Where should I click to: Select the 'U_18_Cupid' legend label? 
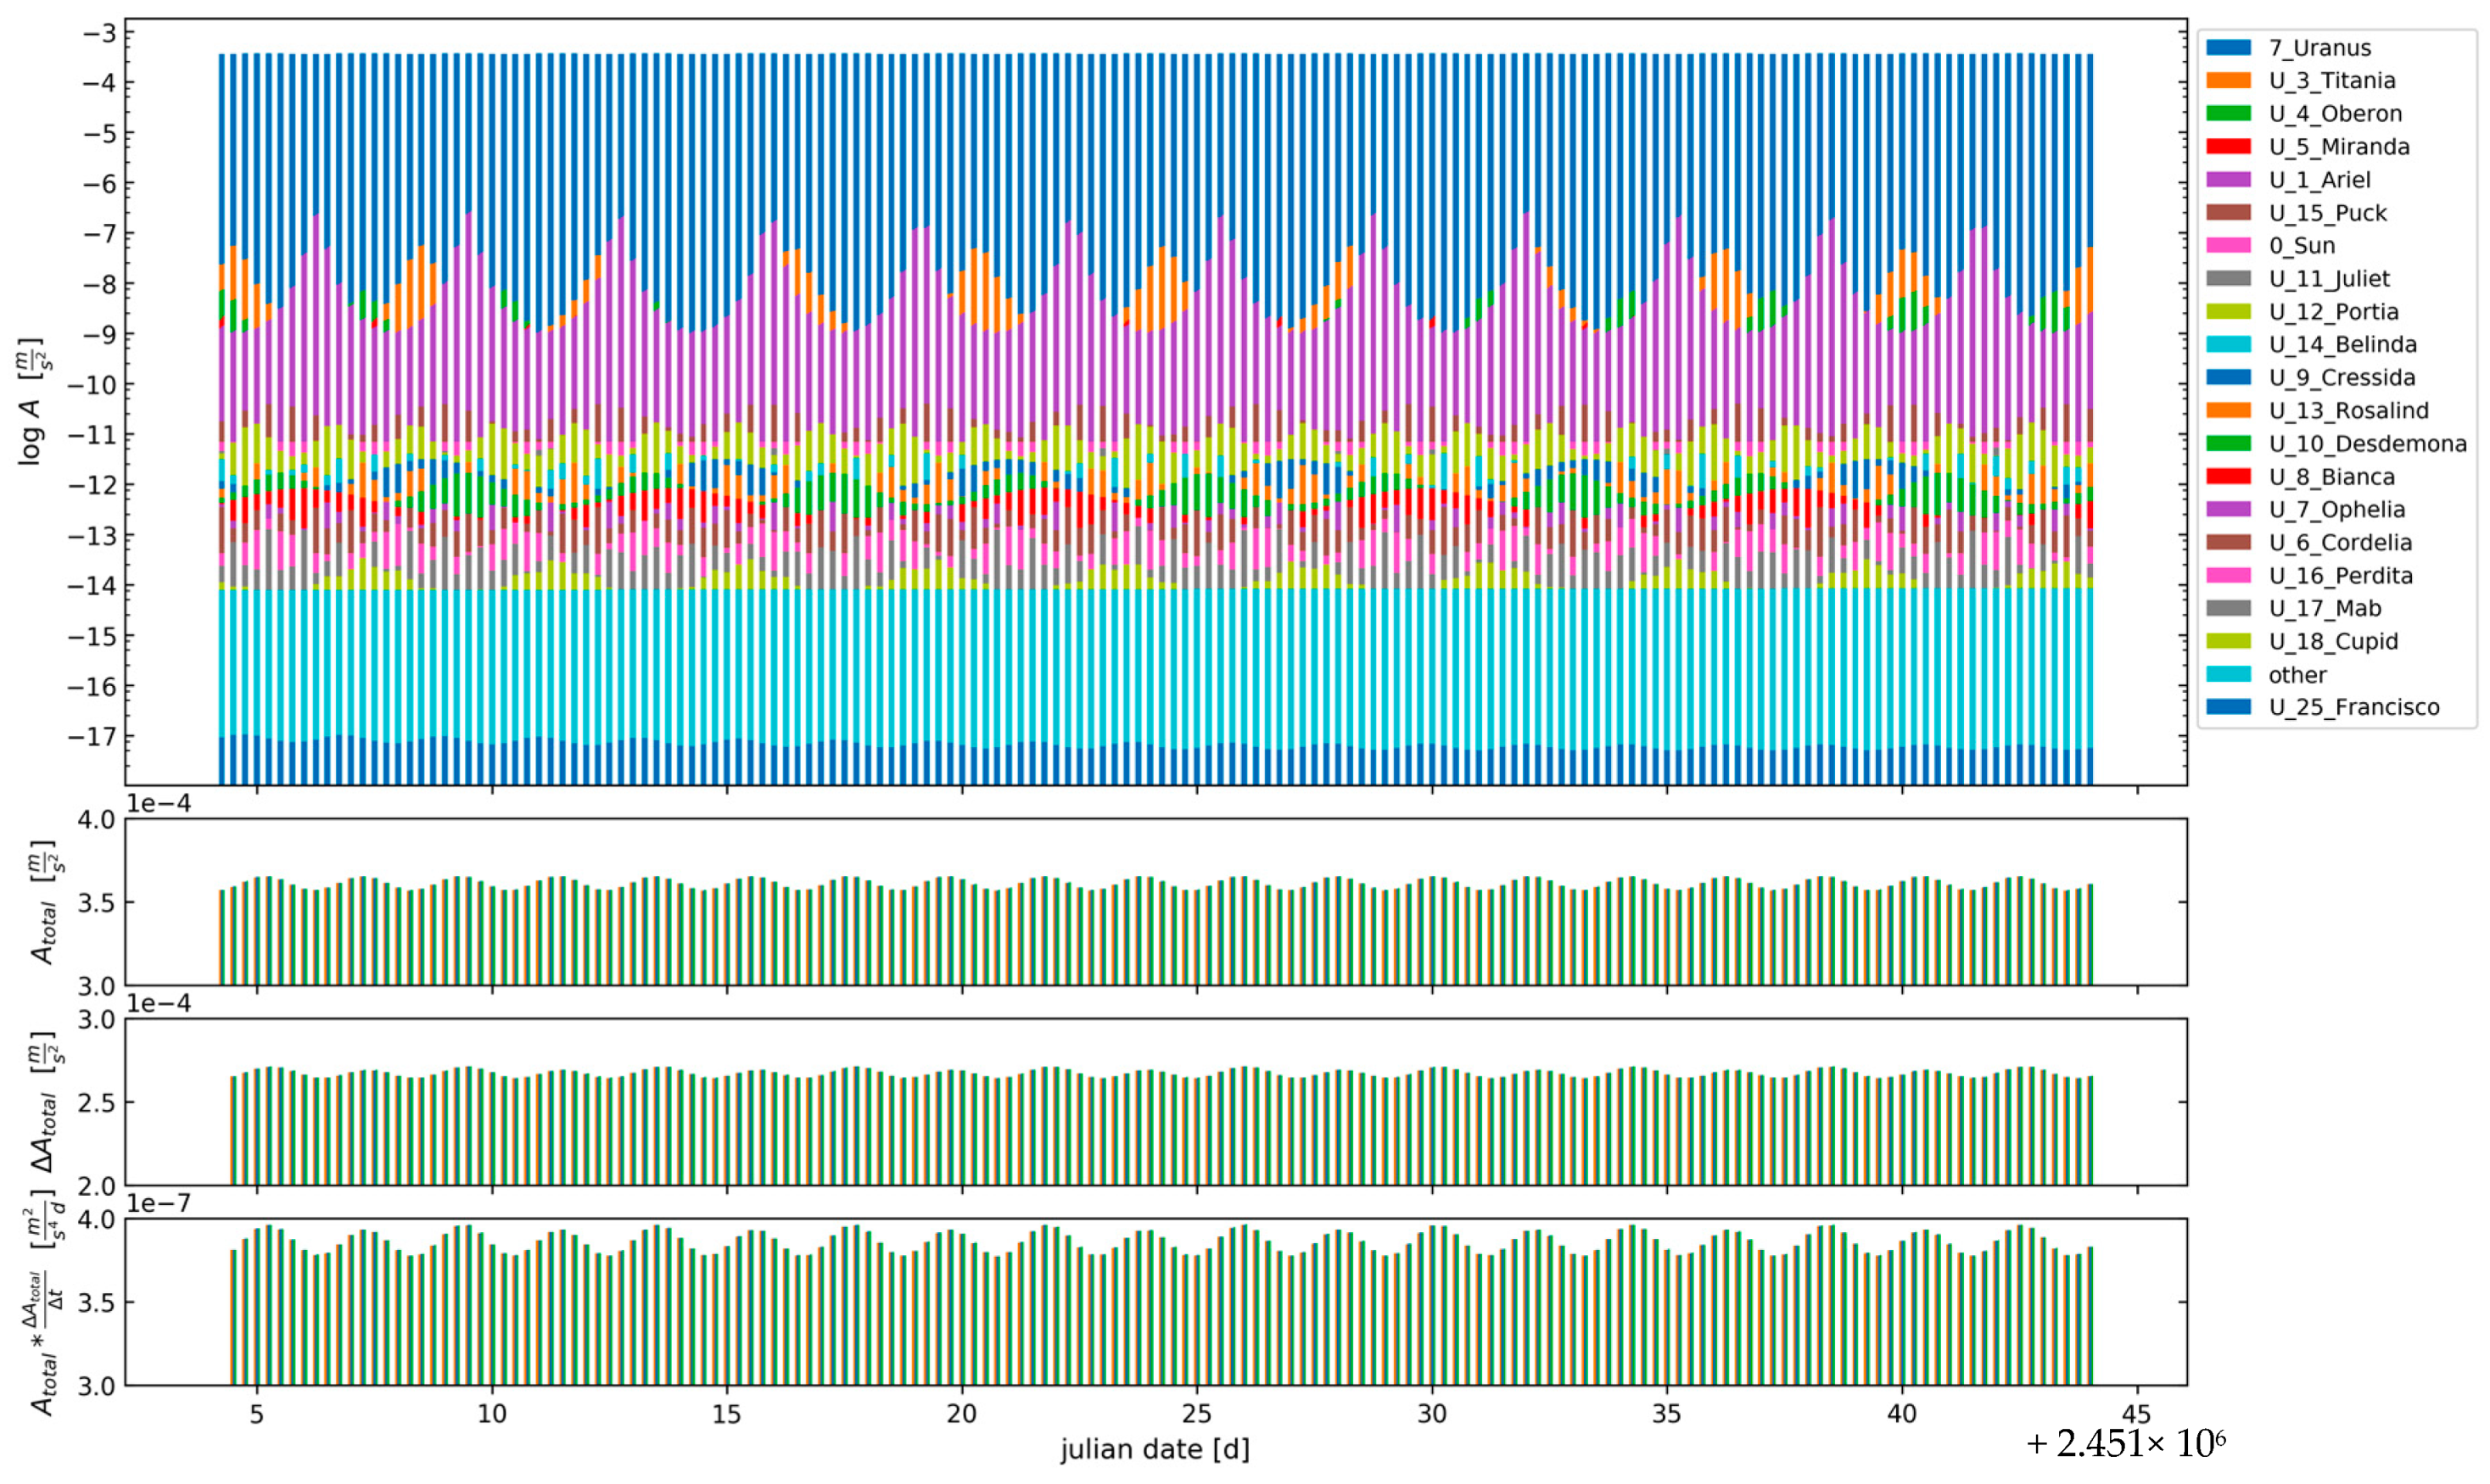click(x=2333, y=642)
